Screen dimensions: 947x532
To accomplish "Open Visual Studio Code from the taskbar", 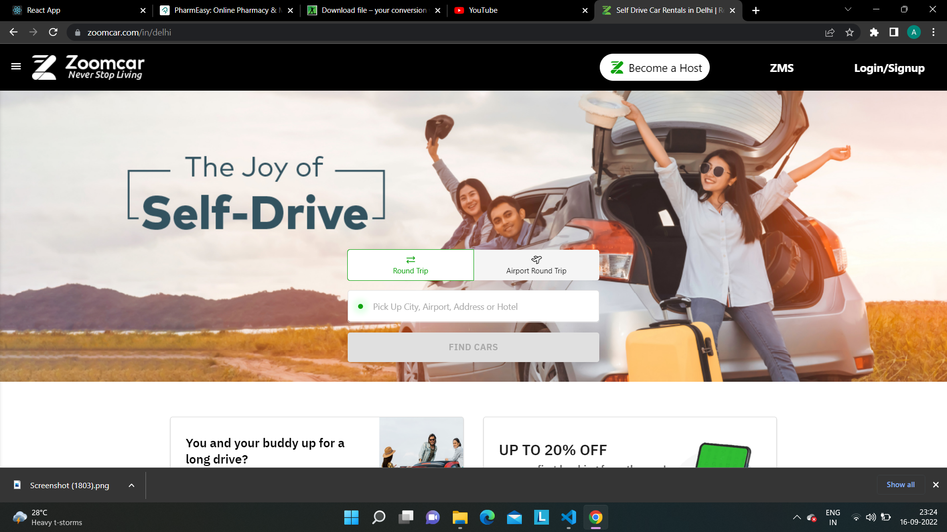I will 568,518.
